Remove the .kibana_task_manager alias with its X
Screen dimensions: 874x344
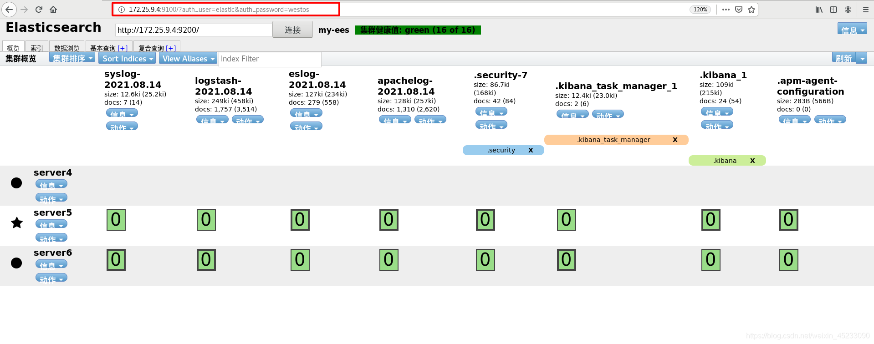coord(675,140)
